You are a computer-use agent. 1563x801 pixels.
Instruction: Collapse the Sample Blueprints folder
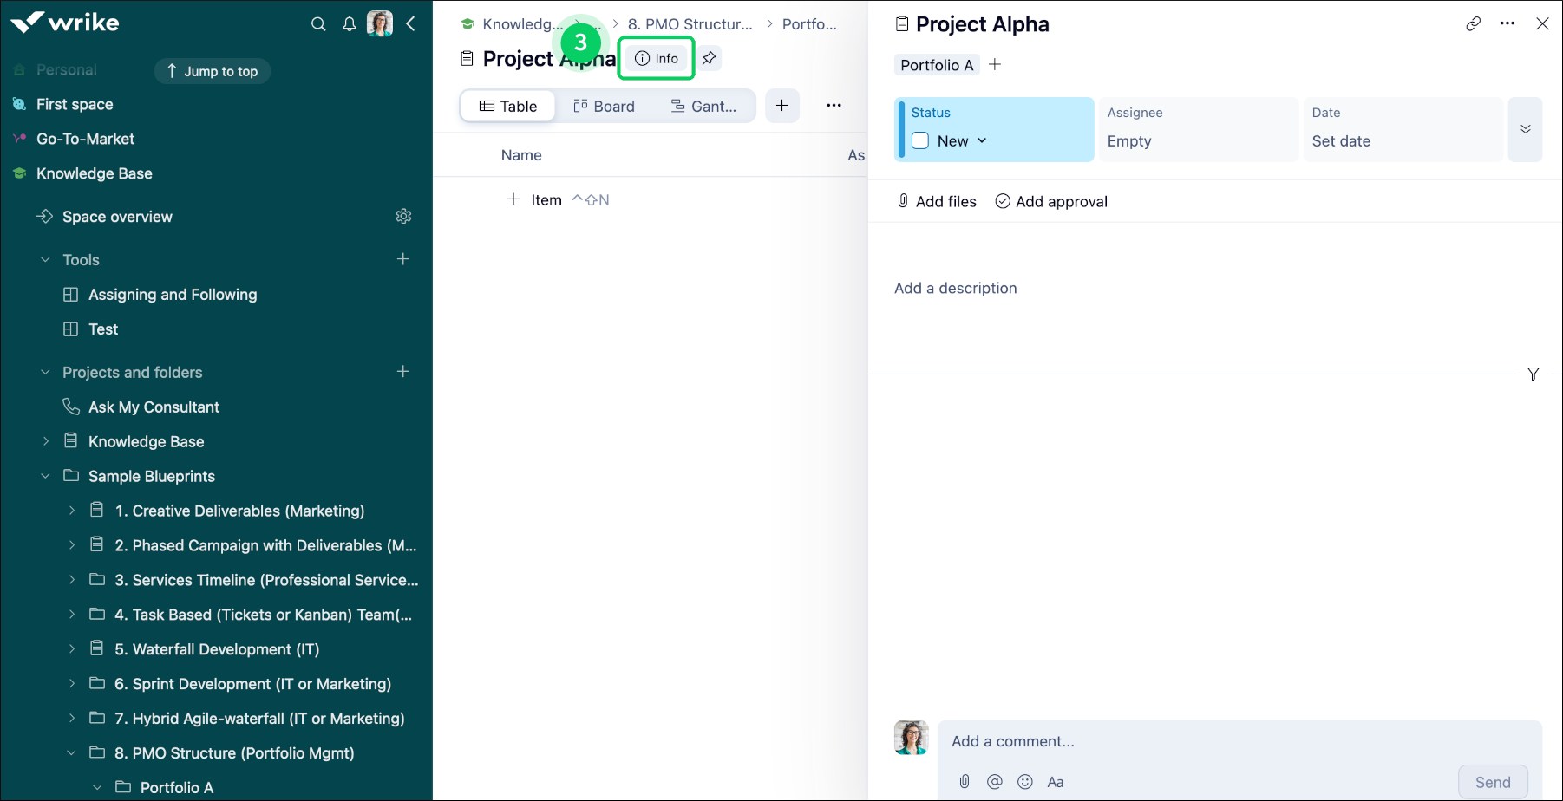[45, 476]
